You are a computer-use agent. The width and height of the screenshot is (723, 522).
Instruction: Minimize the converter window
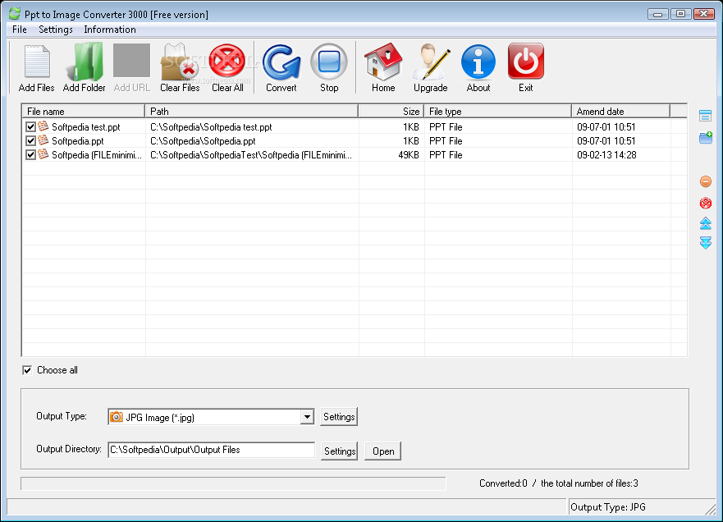tap(657, 14)
